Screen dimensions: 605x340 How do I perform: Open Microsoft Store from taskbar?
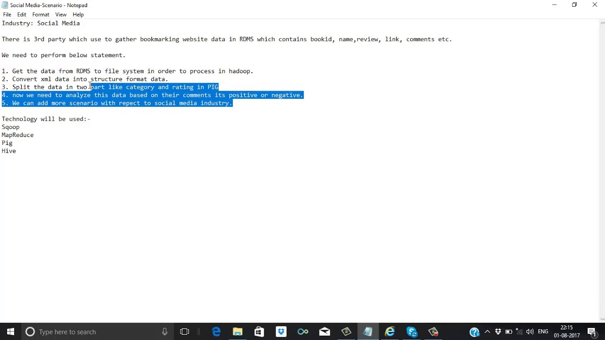(259, 331)
